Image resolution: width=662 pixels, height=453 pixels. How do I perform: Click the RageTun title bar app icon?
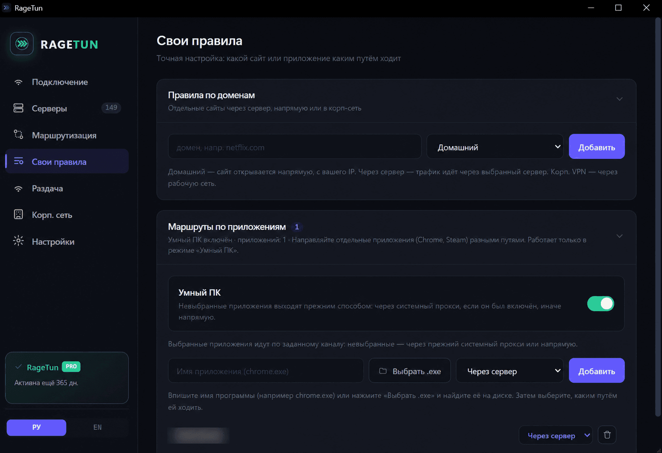pyautogui.click(x=6, y=8)
